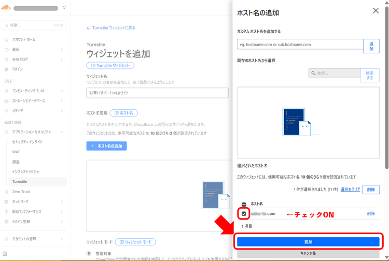Expand 配信とパフォーマンス chevron
This screenshot has height=261, width=389.
(62, 212)
